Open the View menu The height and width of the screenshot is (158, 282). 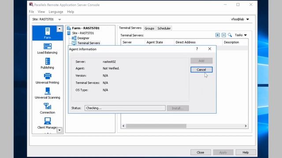[41, 12]
